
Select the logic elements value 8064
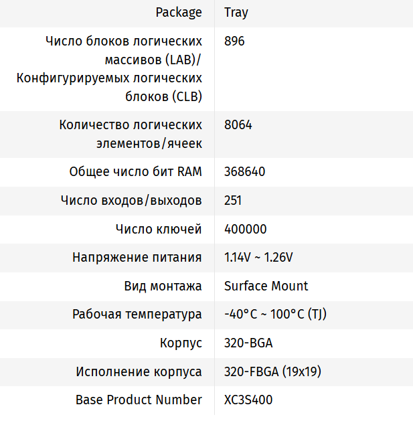[238, 125]
